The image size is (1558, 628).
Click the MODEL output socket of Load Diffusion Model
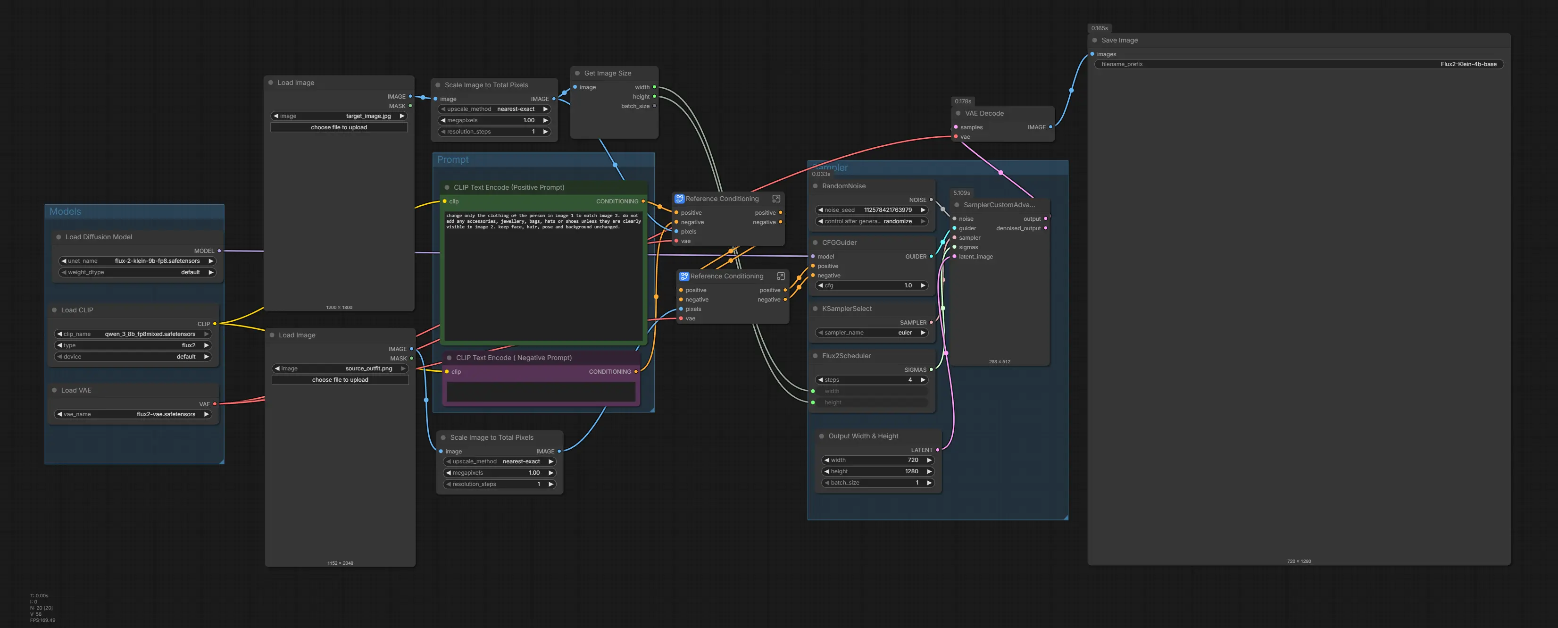click(219, 251)
